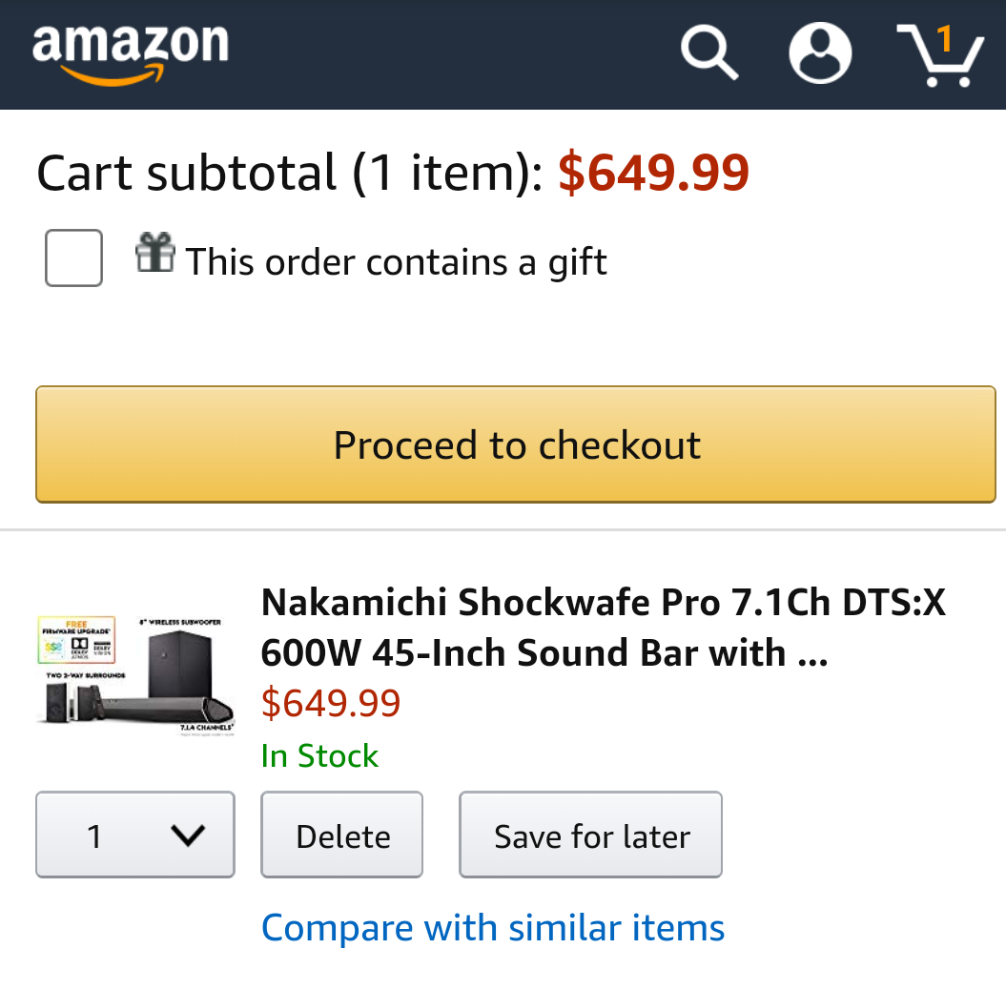1006x990 pixels.
Task: Delete the Nakamichi sound bar from cart
Action: point(342,835)
